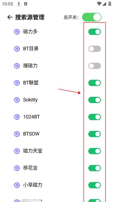Click the search icon beside BTSOW
Viewport: 113px width, 202px height.
point(17,134)
